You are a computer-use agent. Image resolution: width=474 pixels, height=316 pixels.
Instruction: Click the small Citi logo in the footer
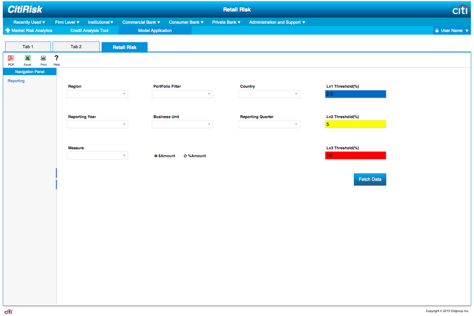pos(8,312)
